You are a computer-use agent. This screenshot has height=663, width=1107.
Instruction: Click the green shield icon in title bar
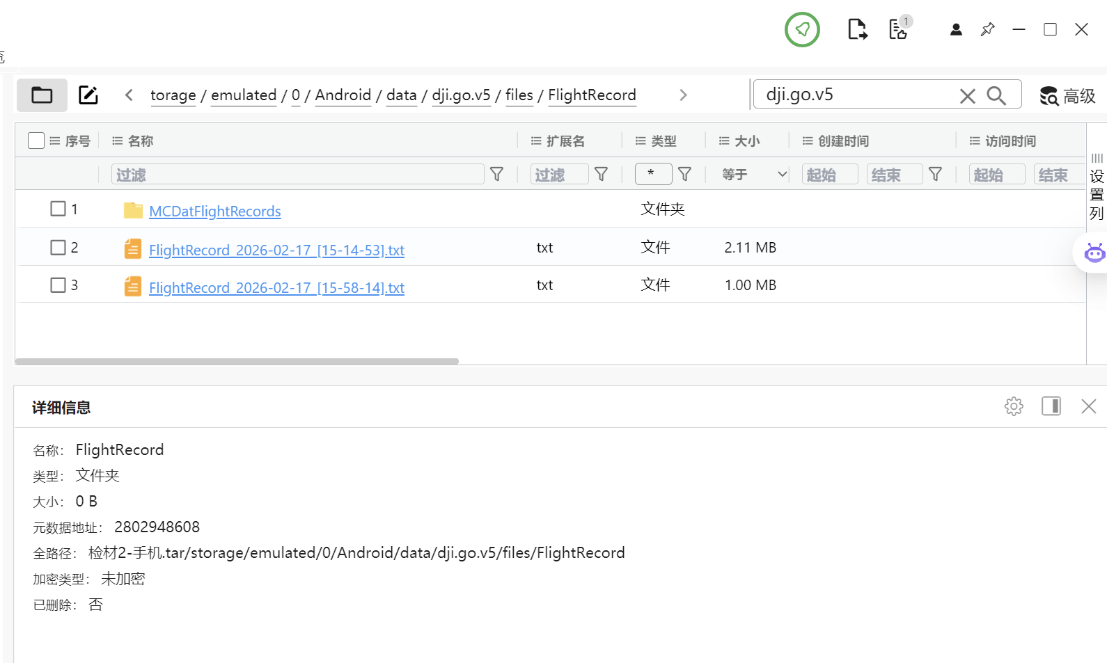point(802,30)
